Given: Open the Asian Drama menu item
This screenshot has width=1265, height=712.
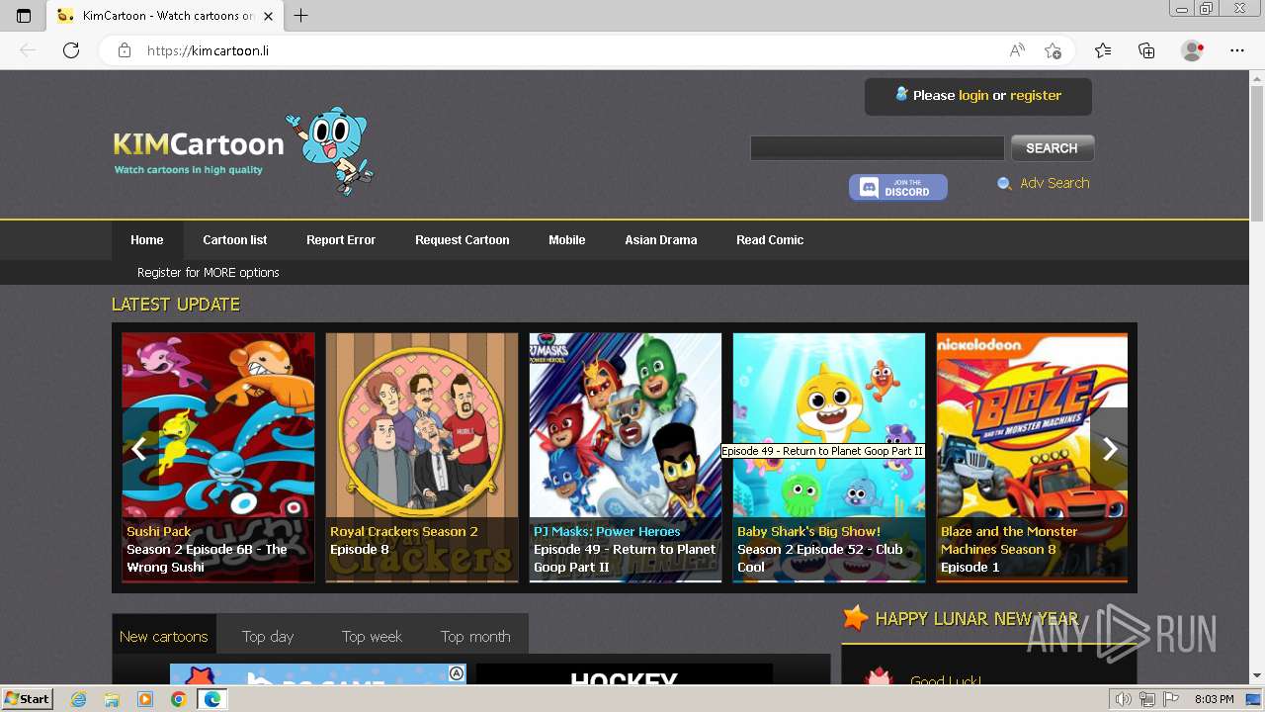Looking at the screenshot, I should tap(661, 240).
